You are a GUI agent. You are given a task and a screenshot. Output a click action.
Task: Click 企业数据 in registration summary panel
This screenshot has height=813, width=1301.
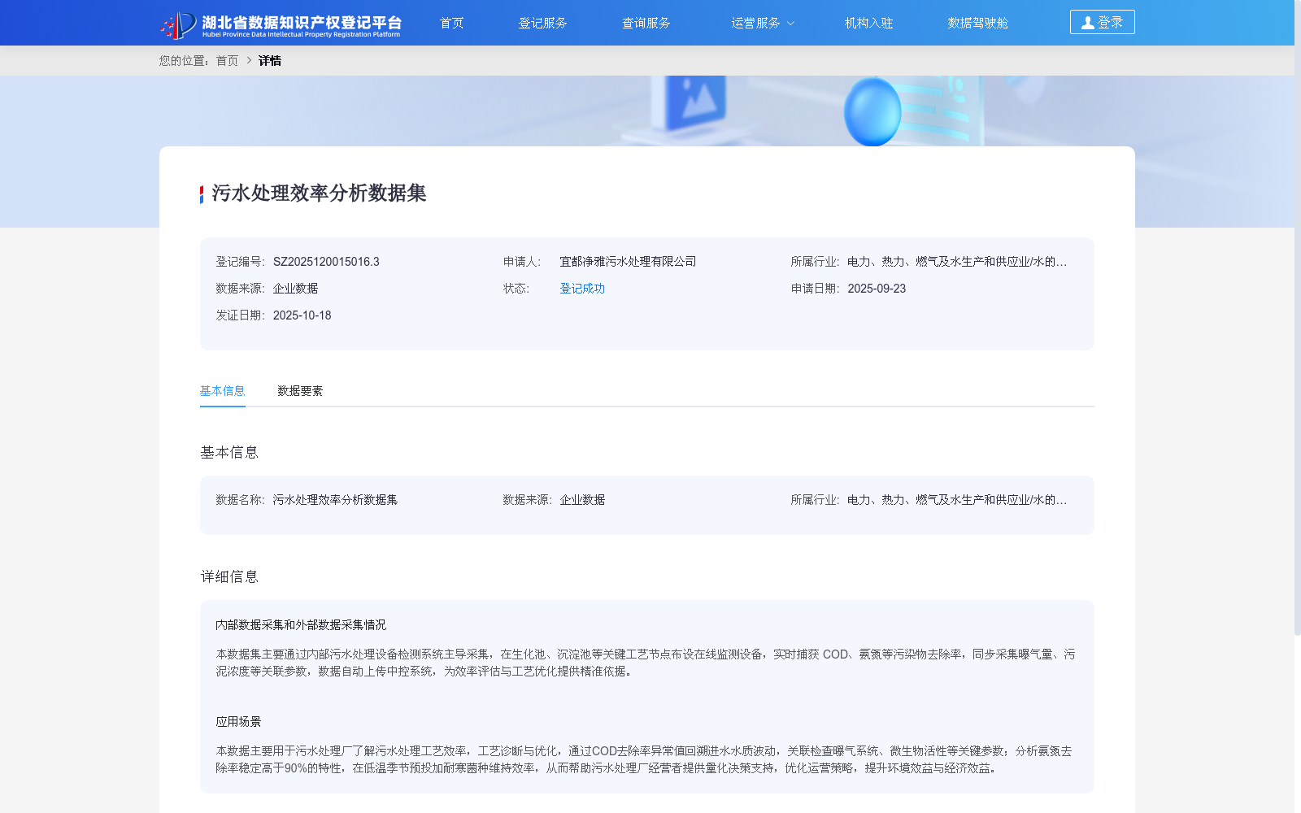(x=295, y=289)
